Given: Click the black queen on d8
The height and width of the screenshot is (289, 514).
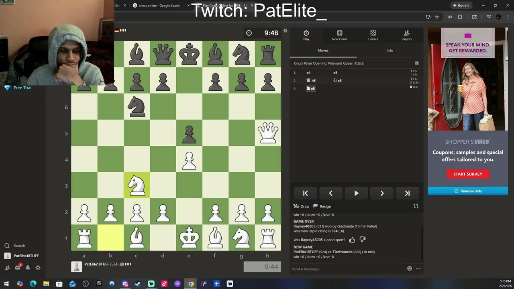Looking at the screenshot, I should click(x=163, y=55).
